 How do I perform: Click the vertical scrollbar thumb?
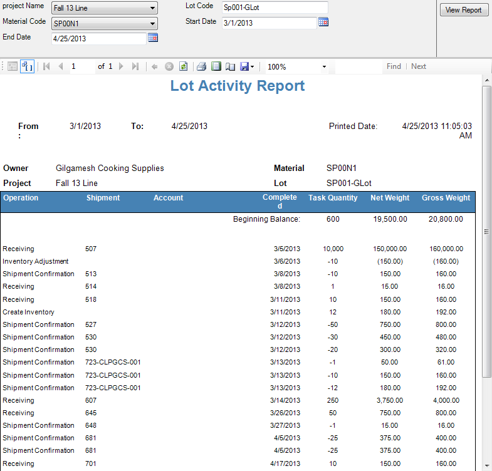tap(486, 231)
